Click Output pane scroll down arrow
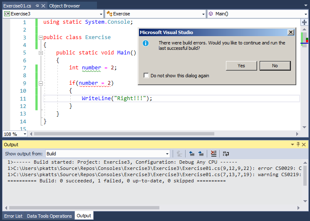310x221 pixels. point(305,201)
